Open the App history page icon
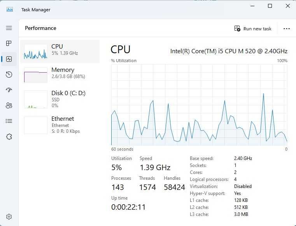 (9, 75)
